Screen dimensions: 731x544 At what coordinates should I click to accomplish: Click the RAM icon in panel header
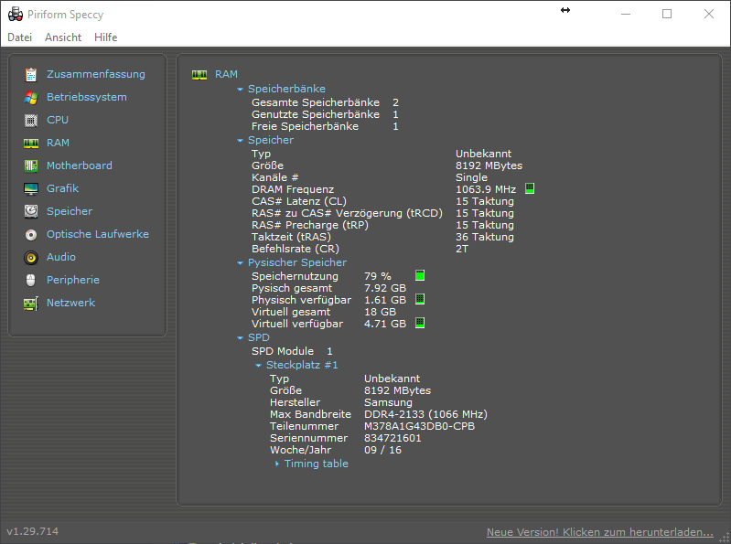point(199,75)
